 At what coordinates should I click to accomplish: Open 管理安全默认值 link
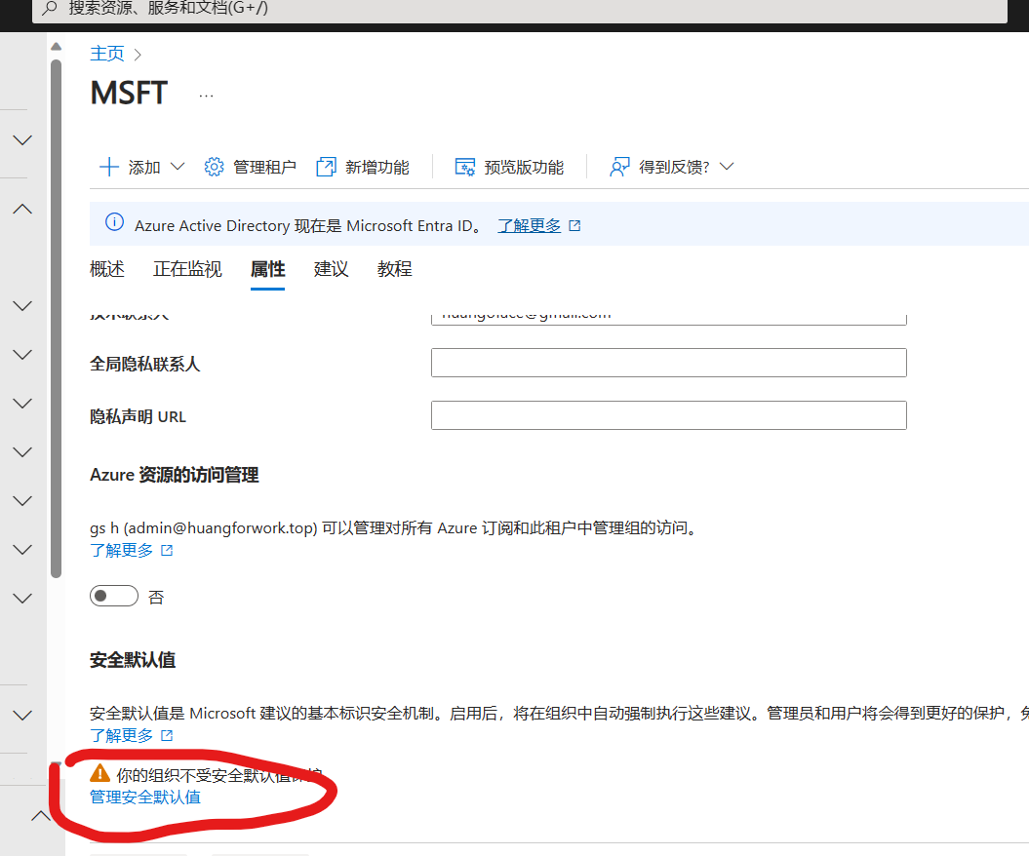(145, 797)
